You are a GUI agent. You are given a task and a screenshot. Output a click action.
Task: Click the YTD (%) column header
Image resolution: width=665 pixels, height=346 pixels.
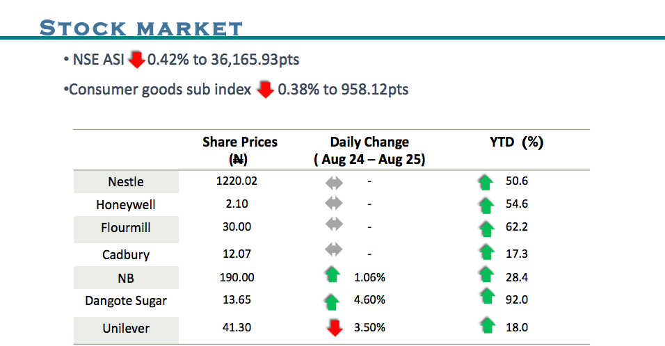(x=516, y=142)
